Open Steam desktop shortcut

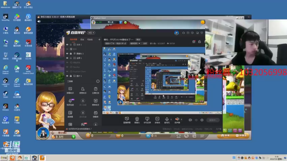click(5, 94)
